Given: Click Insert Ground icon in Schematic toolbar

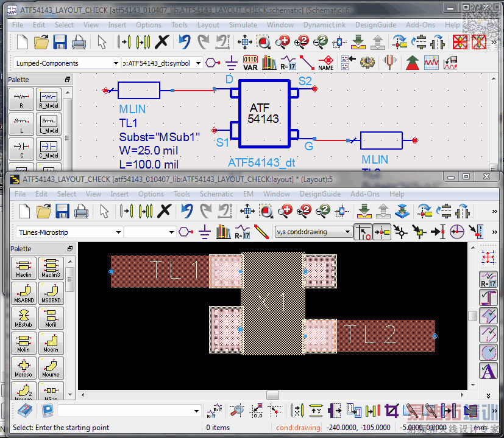Looking at the screenshot, I should [231, 63].
